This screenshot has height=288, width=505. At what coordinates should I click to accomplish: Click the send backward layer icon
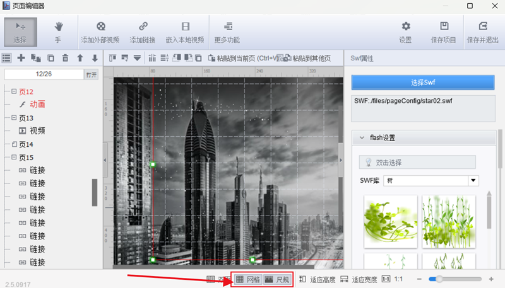188,58
